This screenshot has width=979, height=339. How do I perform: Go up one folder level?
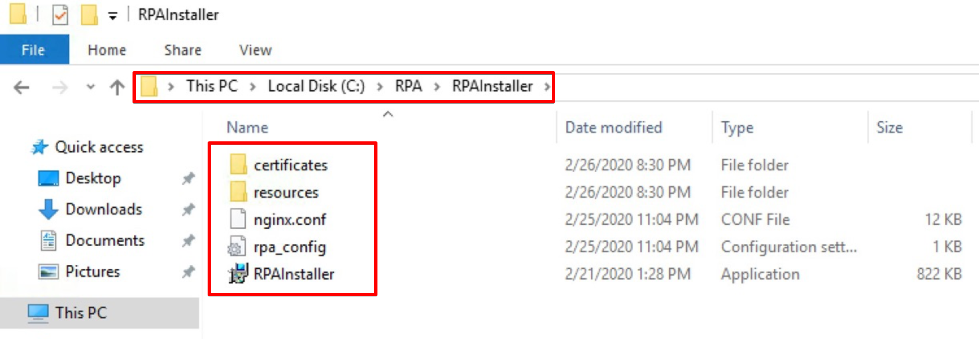pyautogui.click(x=117, y=87)
